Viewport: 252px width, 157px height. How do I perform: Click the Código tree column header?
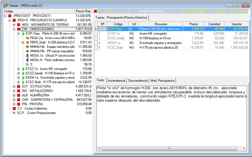(x=39, y=11)
